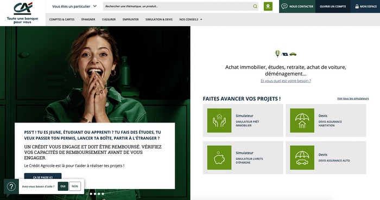
Task: Open 'Simulateur livrets d'épargne' text
Action: 249,160
